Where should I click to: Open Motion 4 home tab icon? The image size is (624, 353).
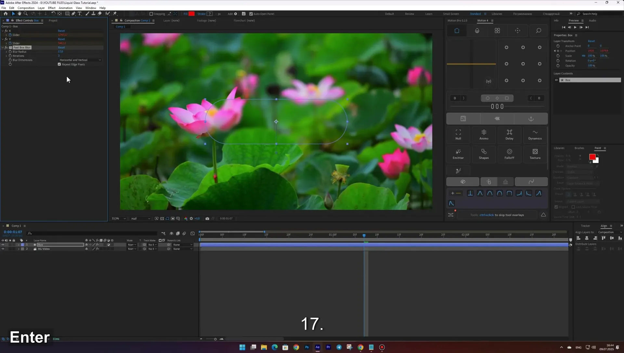tap(457, 30)
